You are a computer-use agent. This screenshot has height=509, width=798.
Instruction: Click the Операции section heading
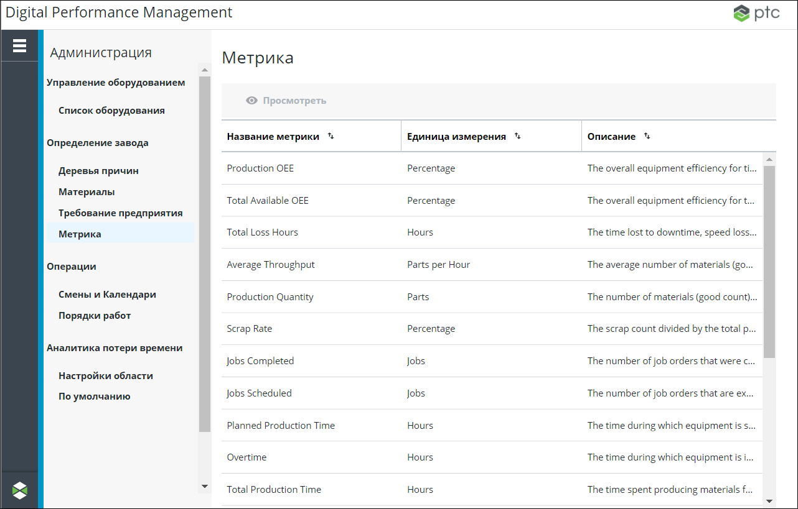click(x=72, y=267)
